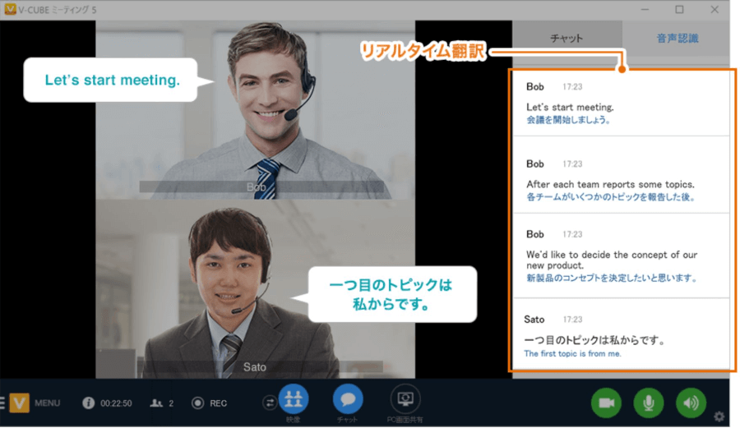
Task: Open settings gear icon at bottom right
Action: (719, 416)
